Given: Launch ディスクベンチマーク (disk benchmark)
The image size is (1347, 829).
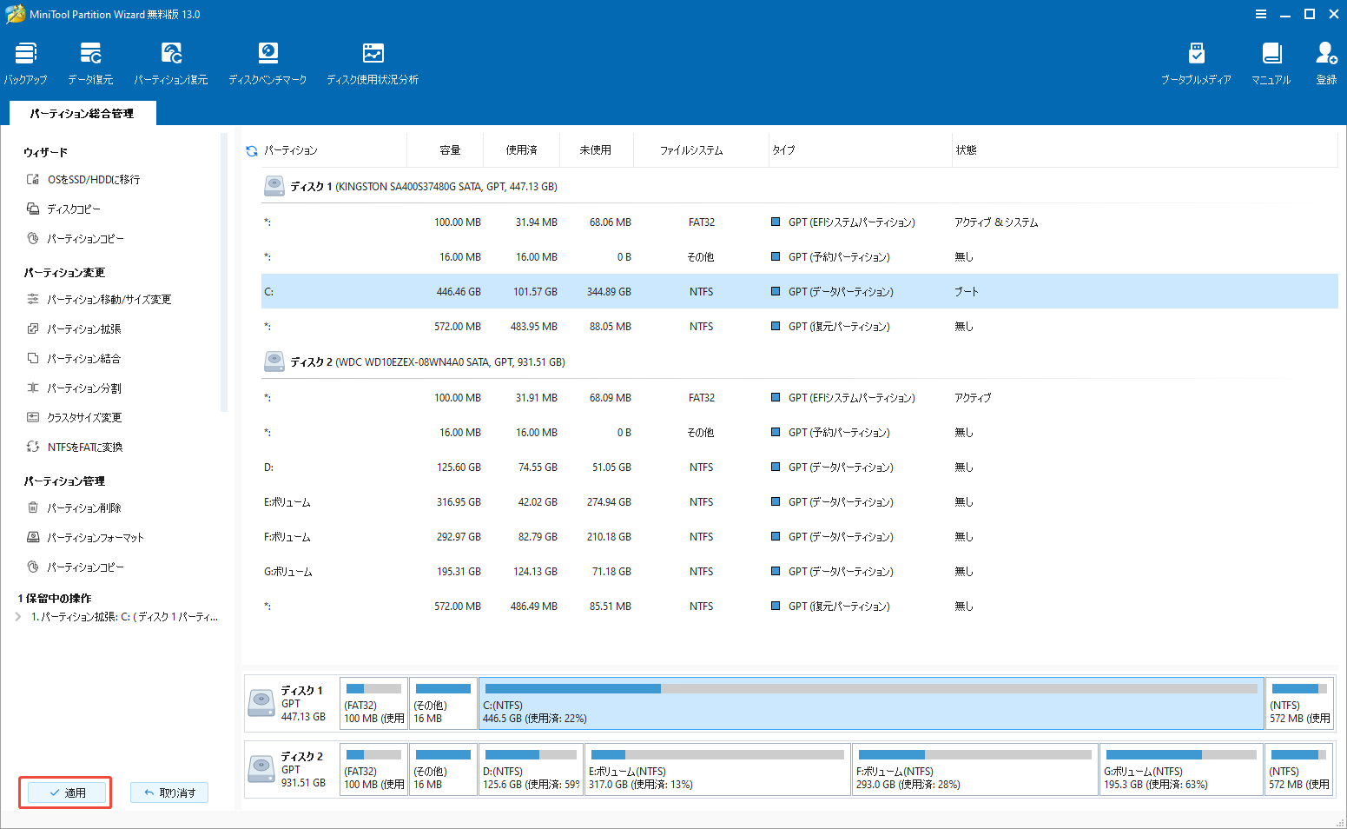Looking at the screenshot, I should [267, 61].
